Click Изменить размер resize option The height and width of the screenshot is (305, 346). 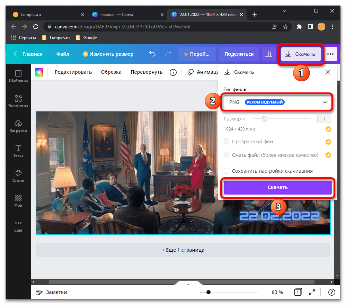click(x=108, y=54)
